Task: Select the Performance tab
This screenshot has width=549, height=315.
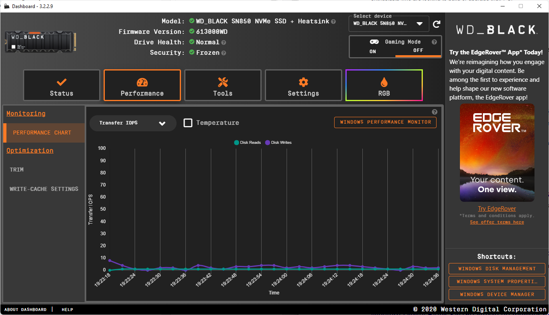Action: pos(142,85)
